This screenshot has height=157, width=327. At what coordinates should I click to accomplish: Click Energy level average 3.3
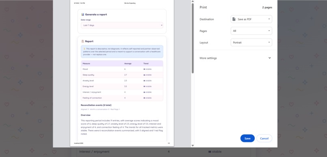(125, 86)
